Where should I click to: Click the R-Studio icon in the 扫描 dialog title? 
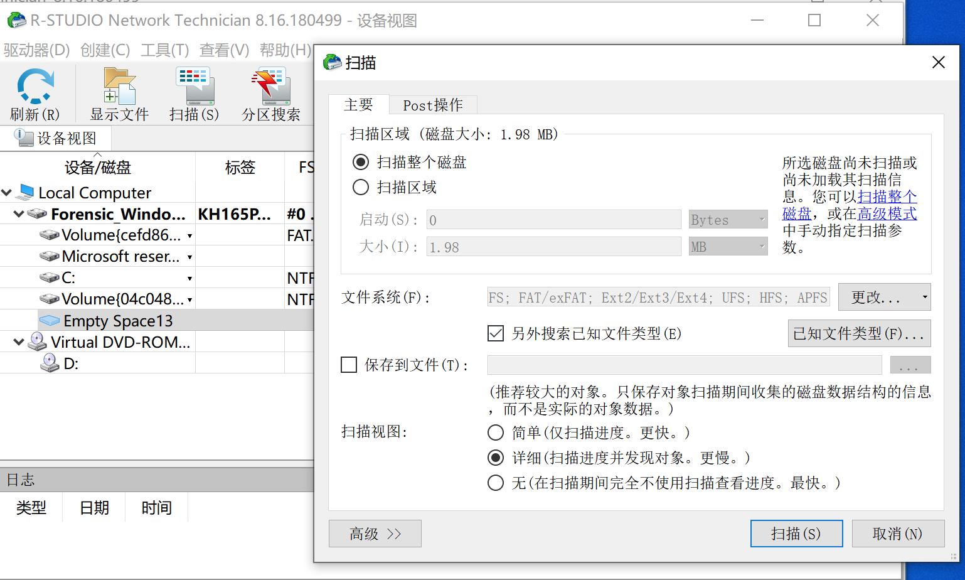coord(332,62)
